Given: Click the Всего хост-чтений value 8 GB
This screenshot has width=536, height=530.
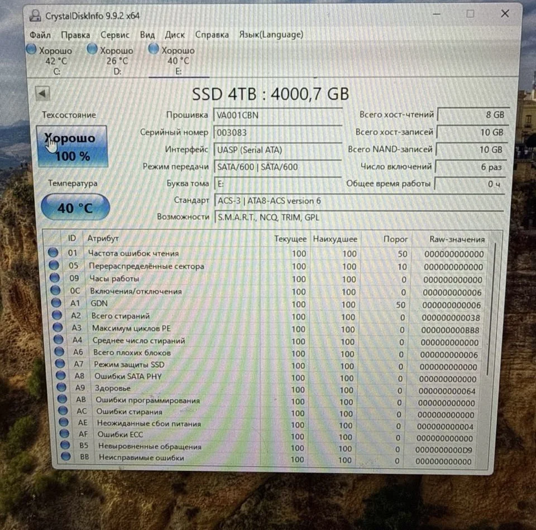Looking at the screenshot, I should [473, 115].
